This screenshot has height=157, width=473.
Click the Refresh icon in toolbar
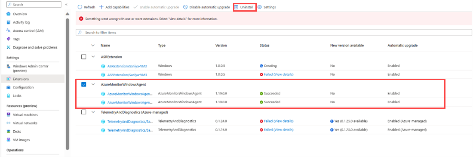tap(80, 7)
